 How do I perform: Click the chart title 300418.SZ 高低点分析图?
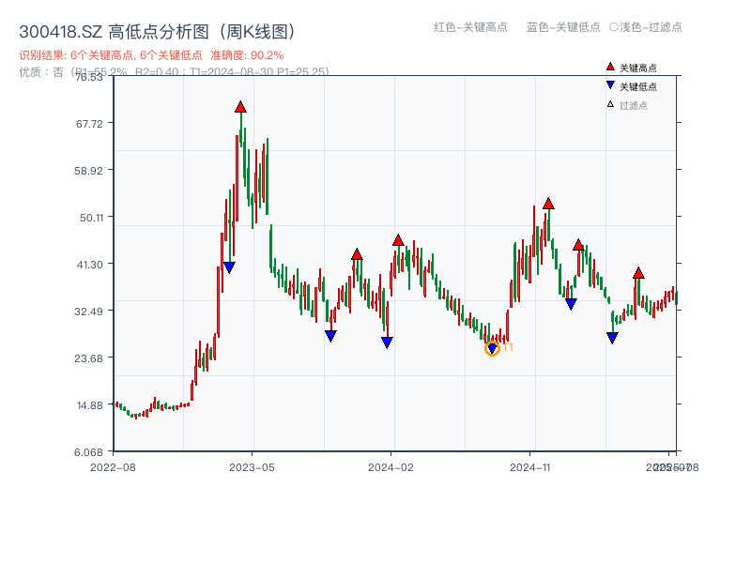158,29
